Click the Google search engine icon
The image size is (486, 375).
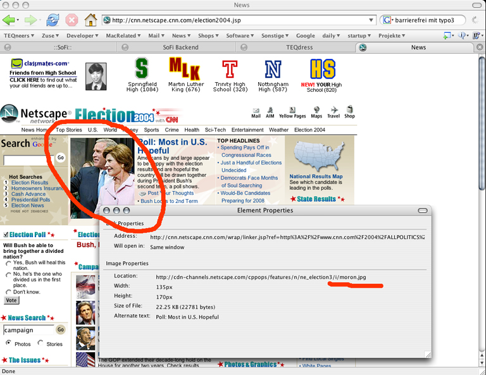(x=387, y=20)
